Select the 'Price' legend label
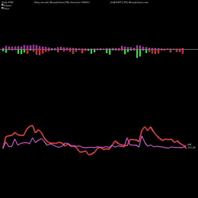 (6, 9)
